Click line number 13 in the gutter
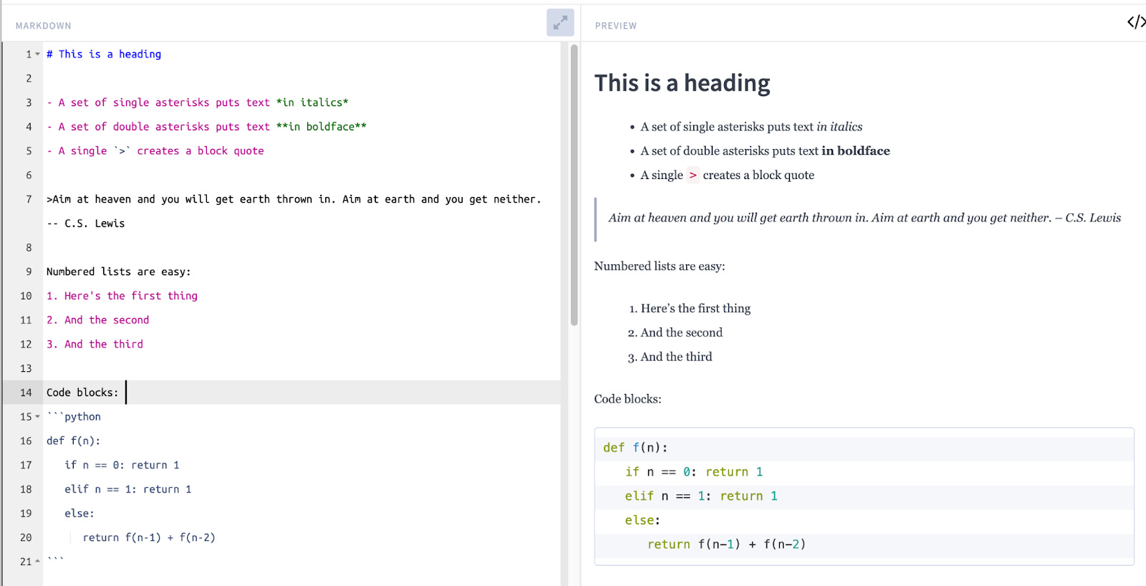The height and width of the screenshot is (586, 1146). tap(26, 369)
